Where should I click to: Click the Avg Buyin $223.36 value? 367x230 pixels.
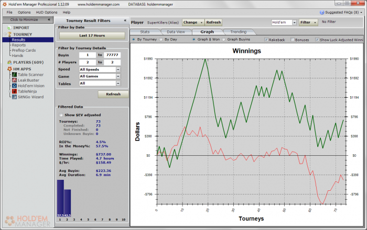pyautogui.click(x=103, y=171)
